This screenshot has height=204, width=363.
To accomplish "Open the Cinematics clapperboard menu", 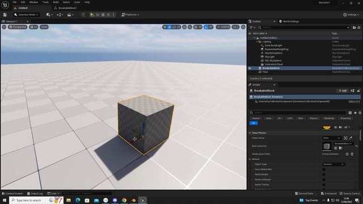I will [x=70, y=15].
